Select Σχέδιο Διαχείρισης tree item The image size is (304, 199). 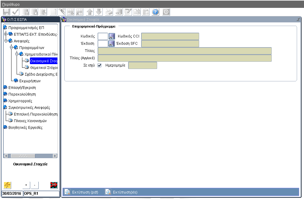41,74
